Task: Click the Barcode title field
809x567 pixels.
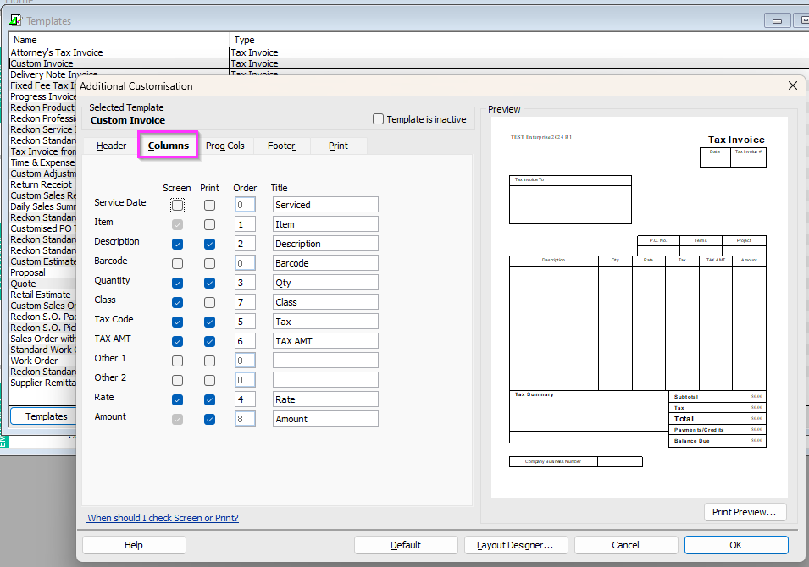Action: (x=325, y=263)
